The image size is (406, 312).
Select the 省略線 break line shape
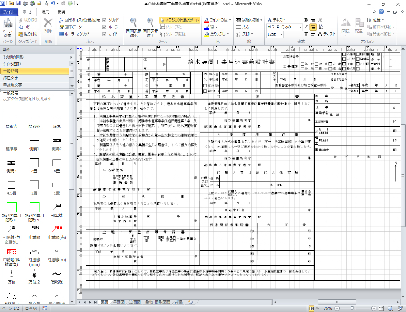point(57,276)
